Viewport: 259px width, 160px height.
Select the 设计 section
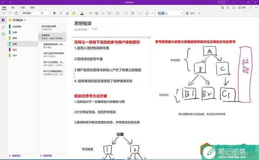(23, 50)
